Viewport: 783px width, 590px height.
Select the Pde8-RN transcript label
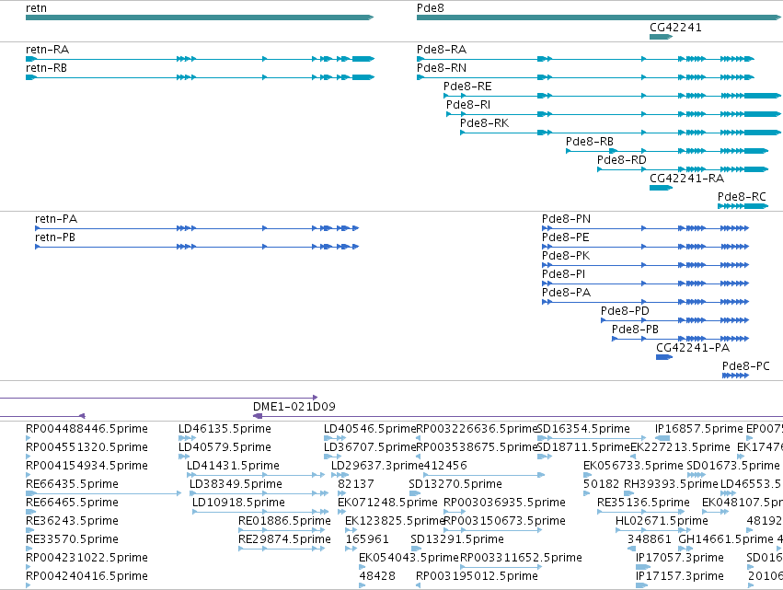click(x=442, y=68)
